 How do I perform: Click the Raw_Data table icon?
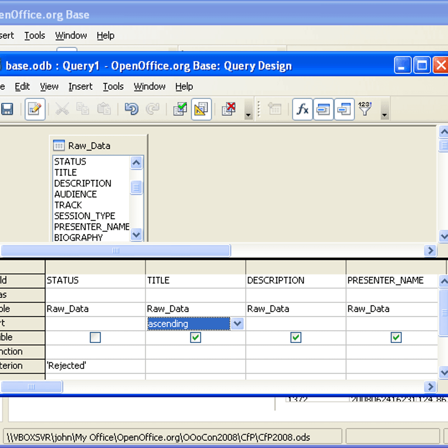coord(59,145)
